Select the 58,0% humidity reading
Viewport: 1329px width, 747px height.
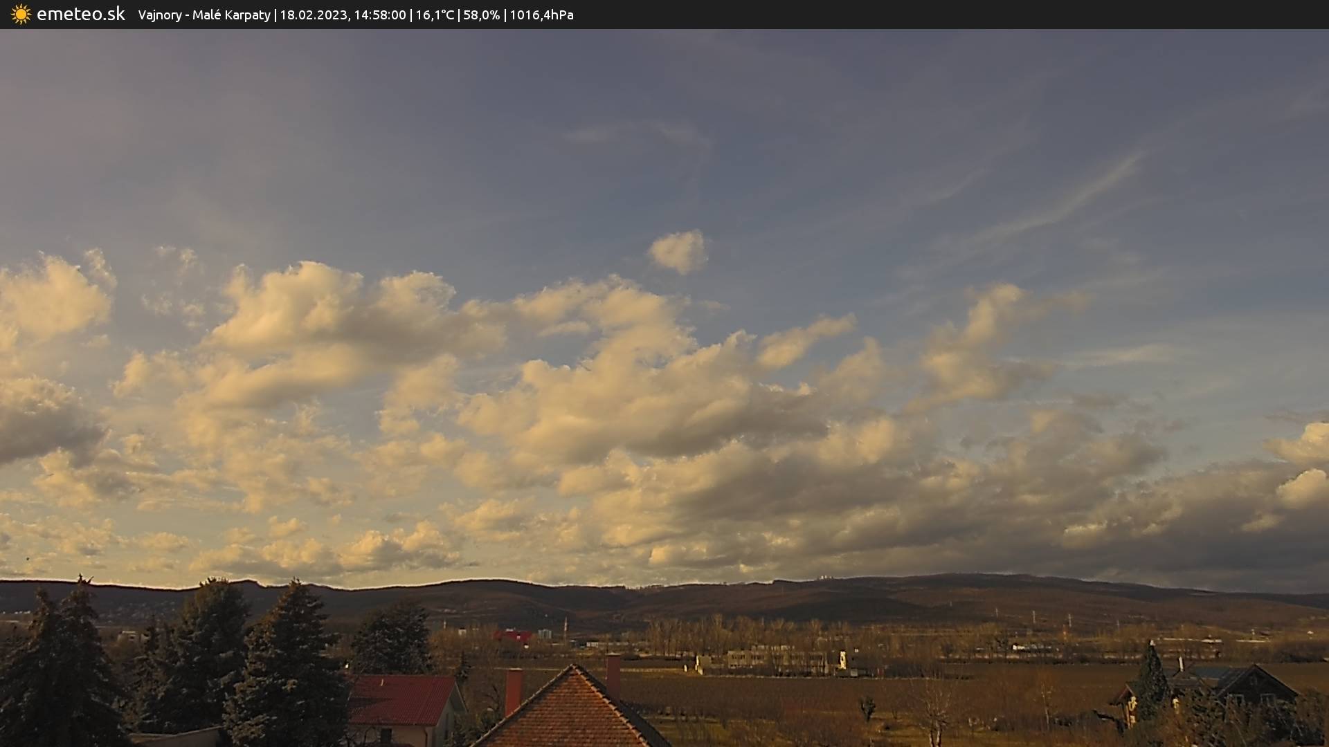pyautogui.click(x=481, y=15)
